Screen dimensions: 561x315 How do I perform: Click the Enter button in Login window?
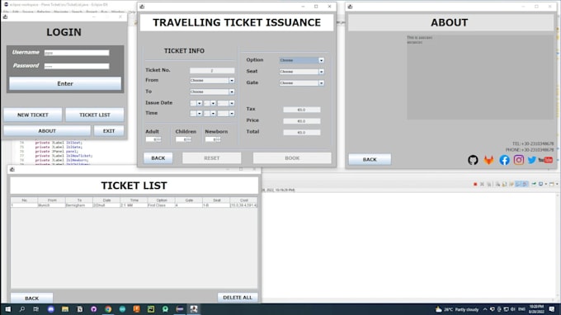click(x=65, y=83)
